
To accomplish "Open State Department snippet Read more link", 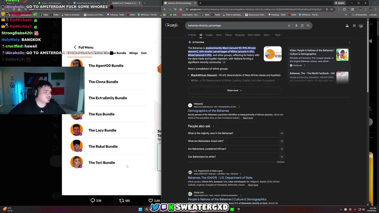I will coord(253,185).
